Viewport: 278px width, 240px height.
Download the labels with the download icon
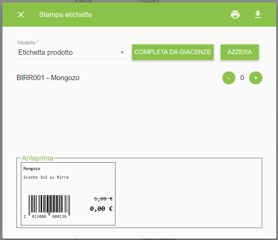(257, 15)
